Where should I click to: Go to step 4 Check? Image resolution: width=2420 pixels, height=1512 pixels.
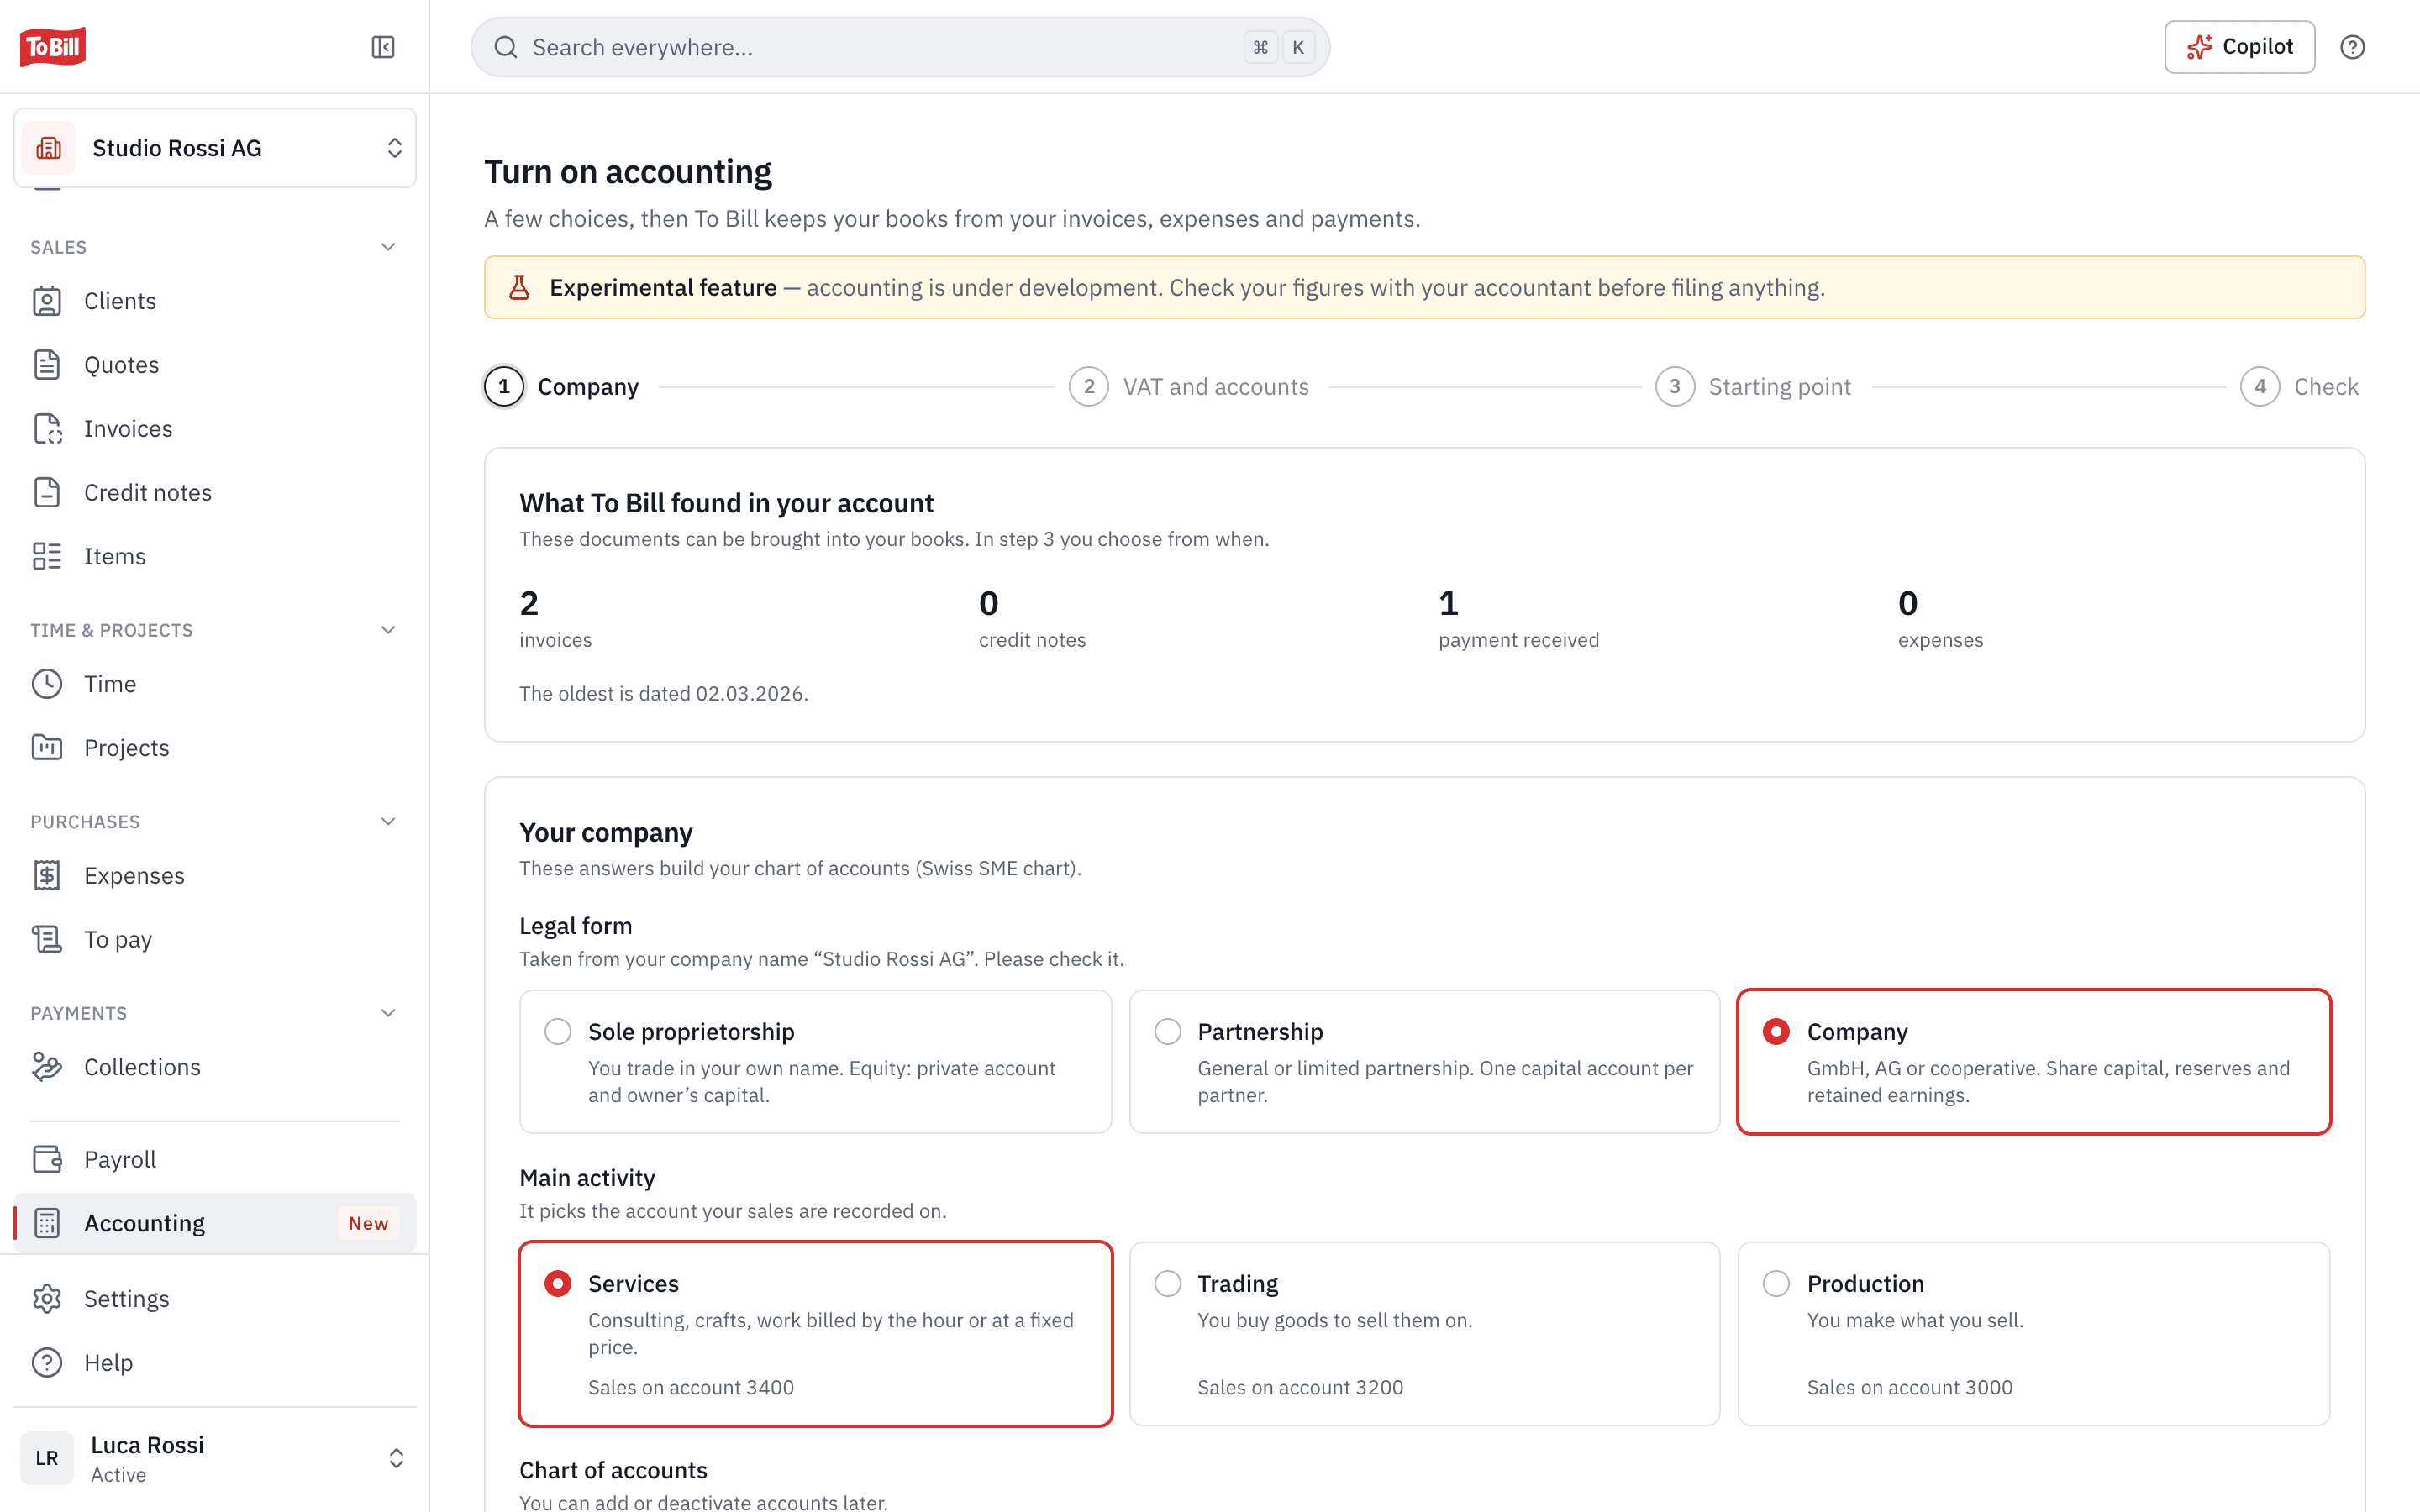coord(2299,387)
